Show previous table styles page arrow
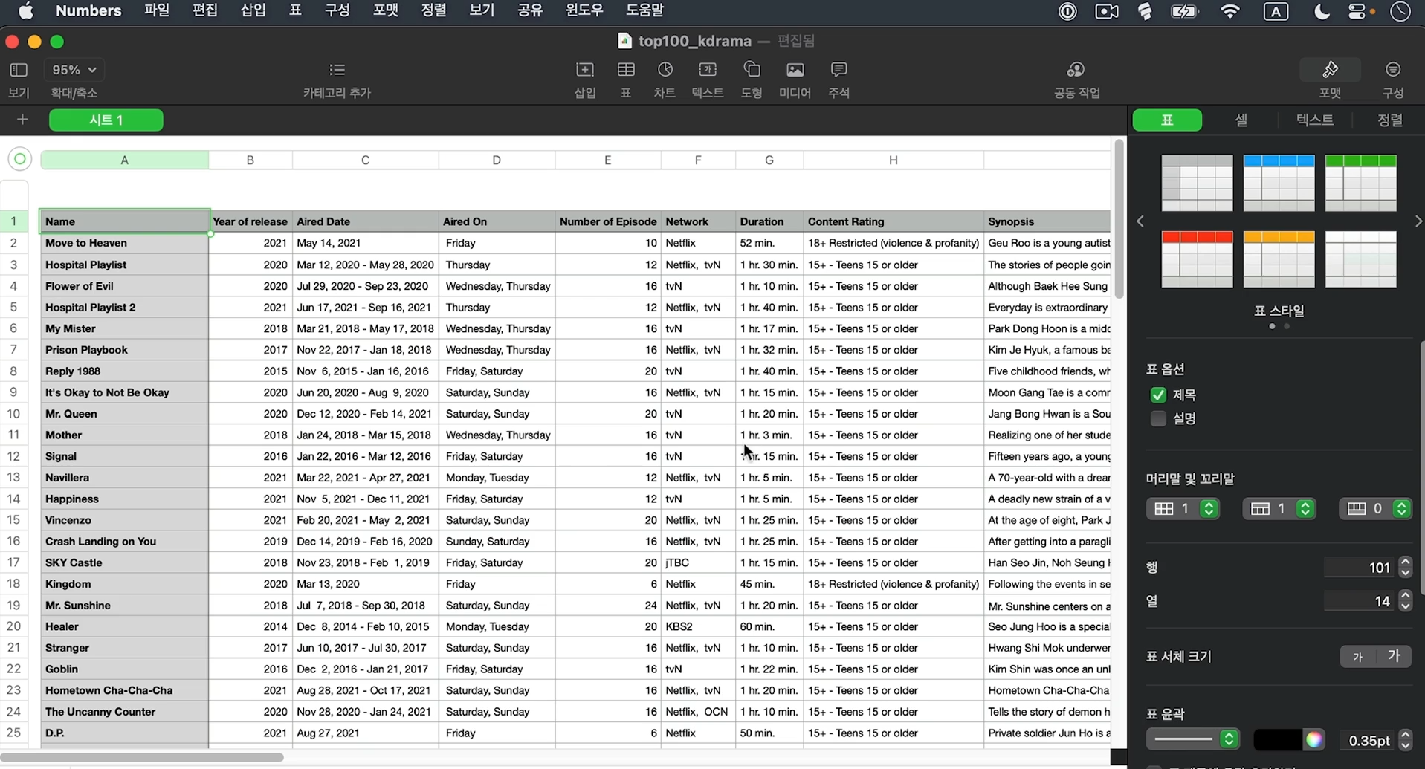 1140,221
